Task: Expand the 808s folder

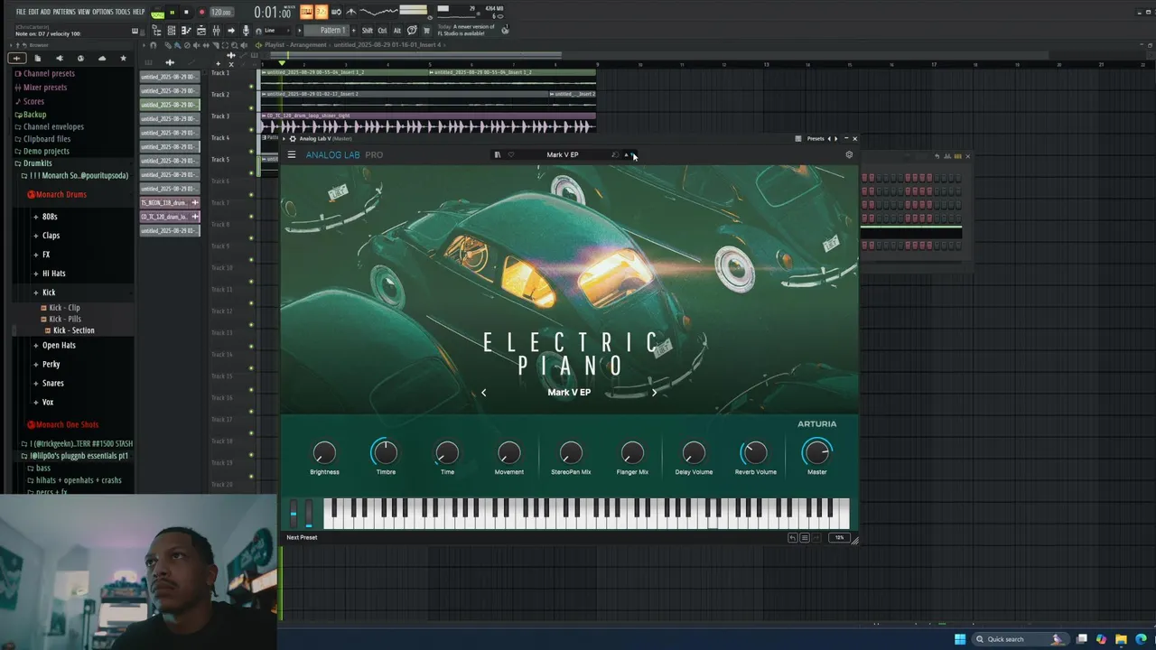Action: click(x=50, y=217)
